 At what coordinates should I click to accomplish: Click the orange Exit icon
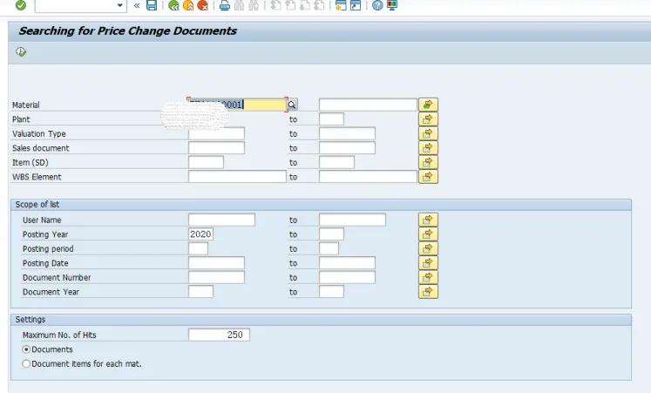point(188,5)
